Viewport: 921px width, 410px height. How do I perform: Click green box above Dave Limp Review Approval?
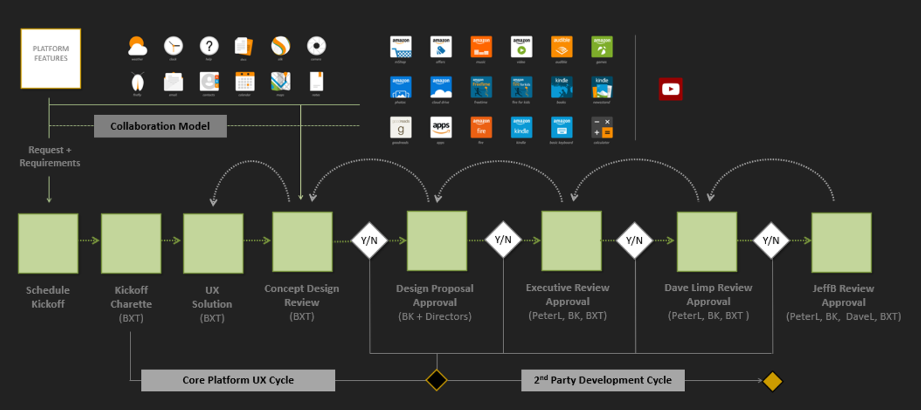(707, 241)
